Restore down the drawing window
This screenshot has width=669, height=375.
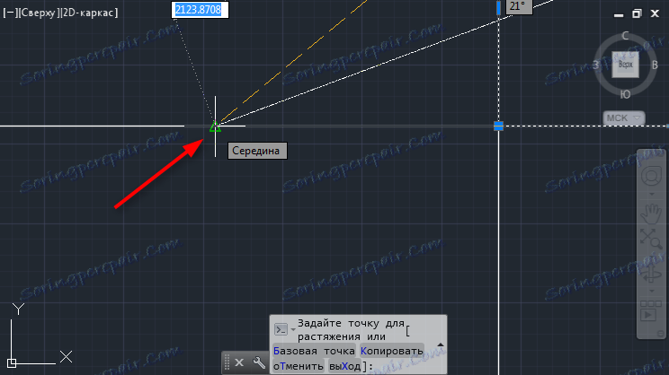click(637, 13)
